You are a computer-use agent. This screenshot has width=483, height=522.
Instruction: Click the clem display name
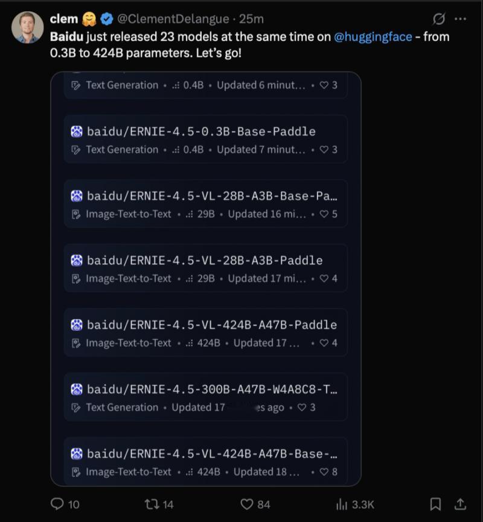[x=64, y=19]
